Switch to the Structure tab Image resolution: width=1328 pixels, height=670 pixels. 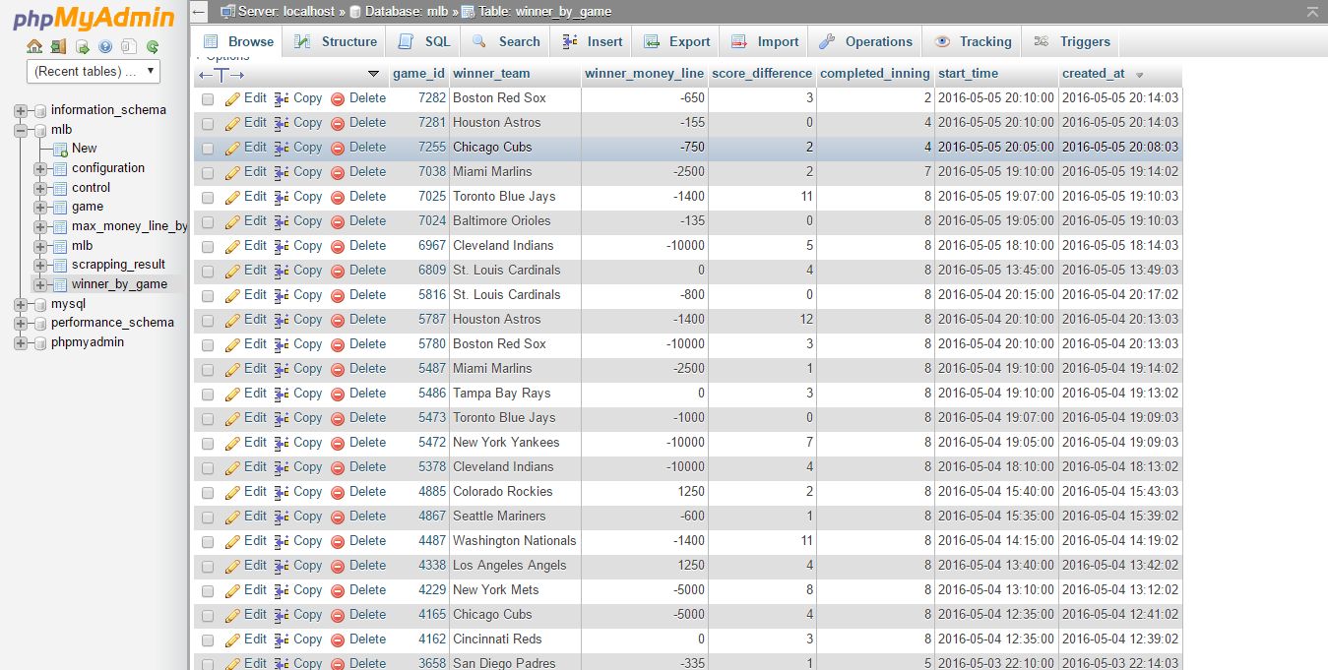click(337, 41)
